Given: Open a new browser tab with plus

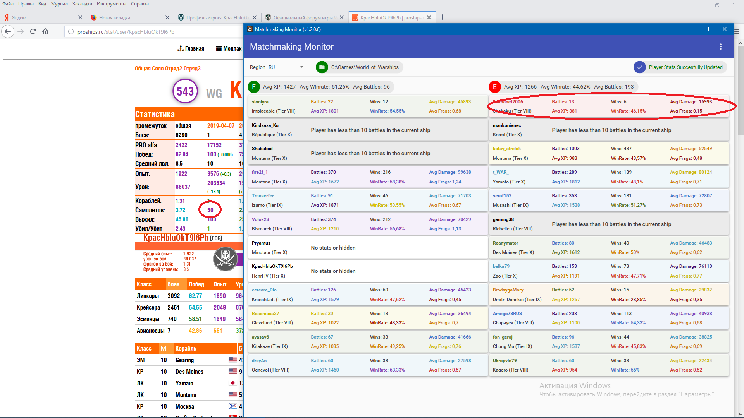Looking at the screenshot, I should (x=442, y=17).
